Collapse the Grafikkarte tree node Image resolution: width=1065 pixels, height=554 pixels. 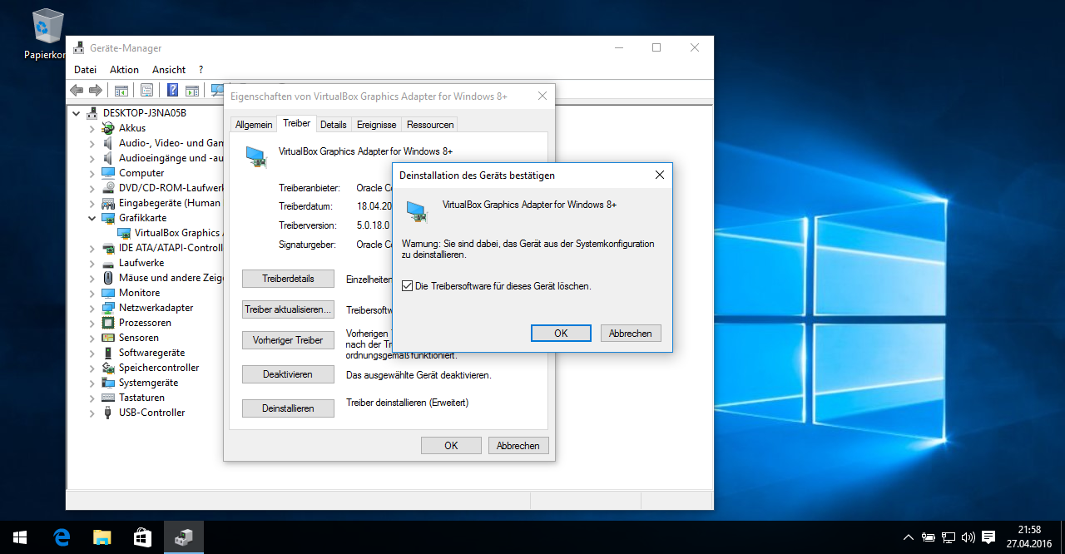[92, 218]
